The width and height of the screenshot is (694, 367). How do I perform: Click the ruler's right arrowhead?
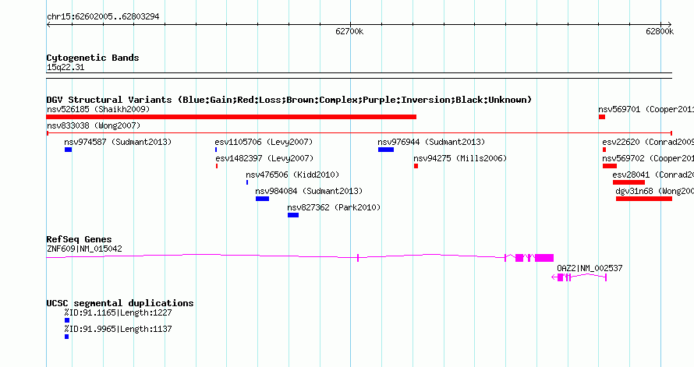coord(669,25)
